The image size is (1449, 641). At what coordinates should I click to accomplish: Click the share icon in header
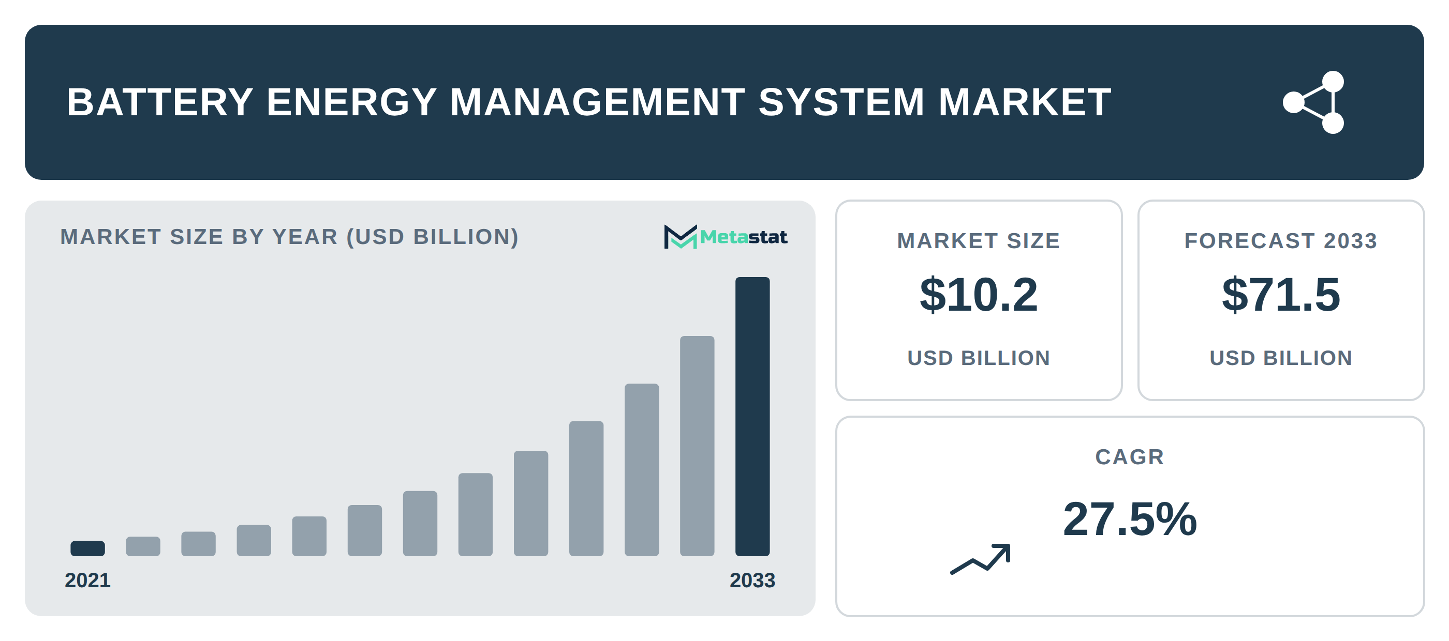(1313, 102)
